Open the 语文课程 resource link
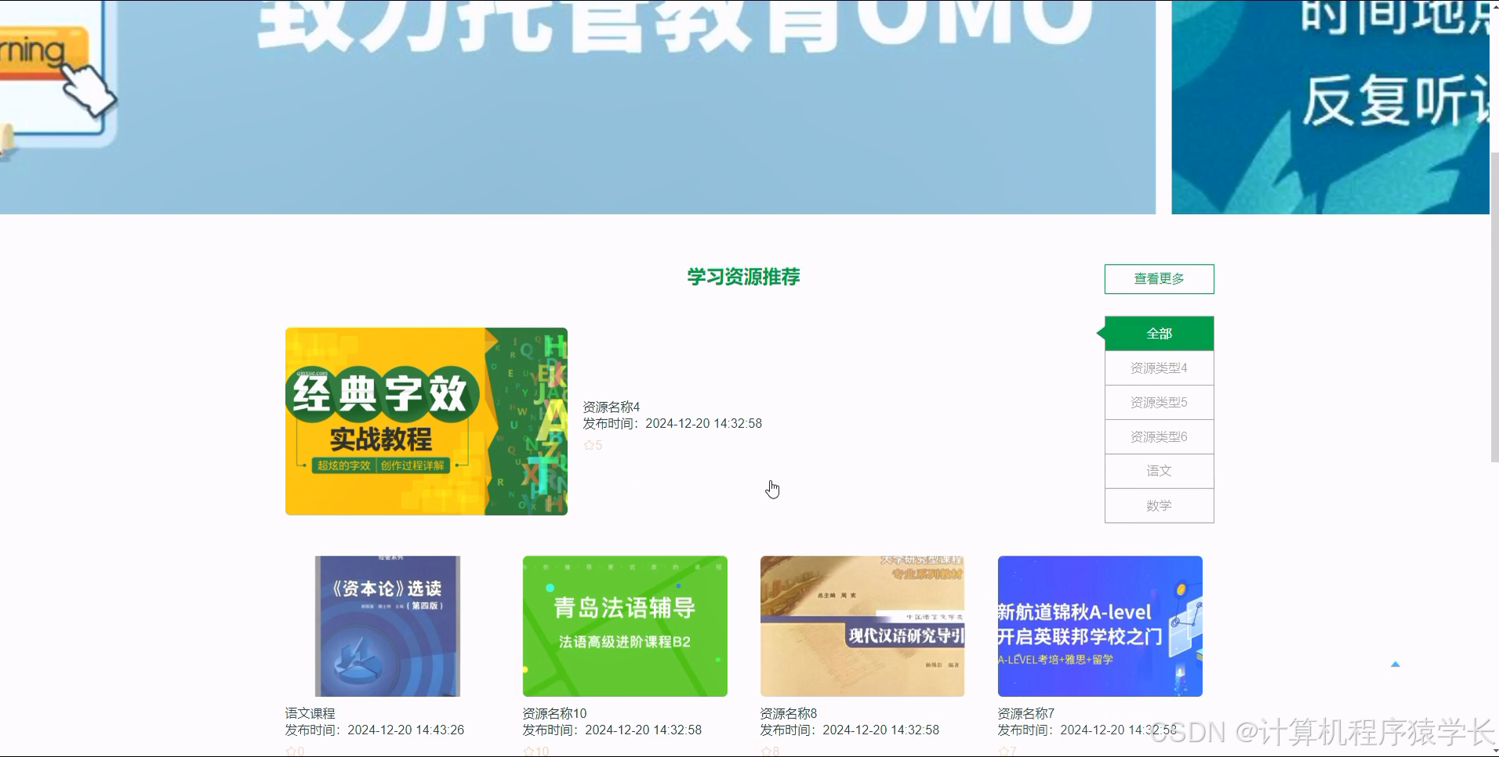 [309, 713]
